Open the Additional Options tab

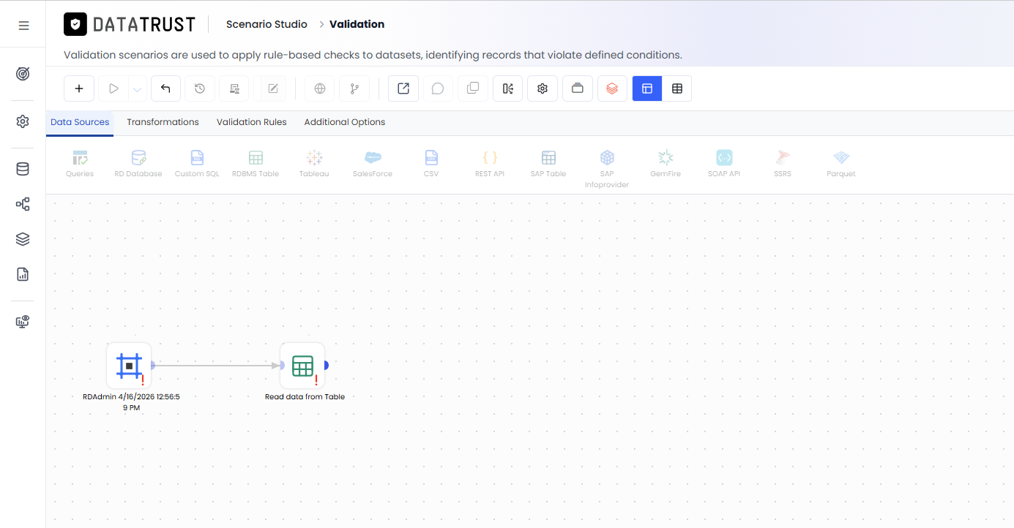pos(345,122)
